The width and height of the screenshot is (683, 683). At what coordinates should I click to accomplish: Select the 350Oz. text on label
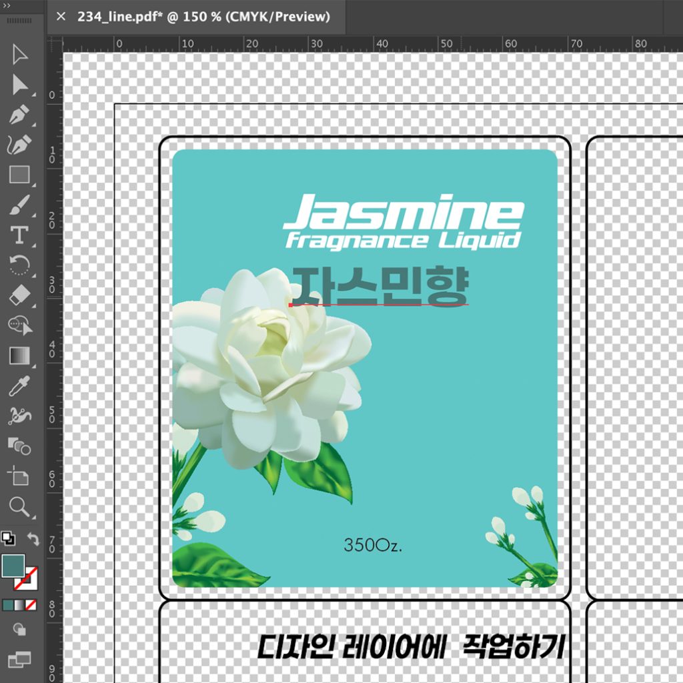(372, 546)
